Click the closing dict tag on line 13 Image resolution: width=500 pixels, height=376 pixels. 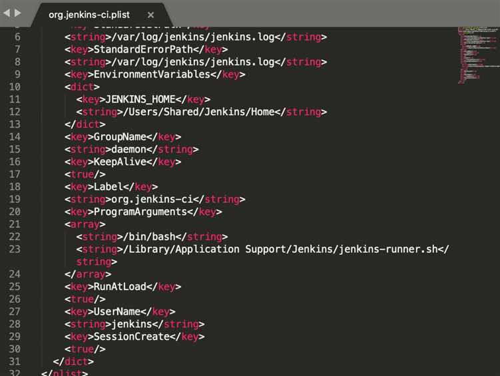coord(85,124)
